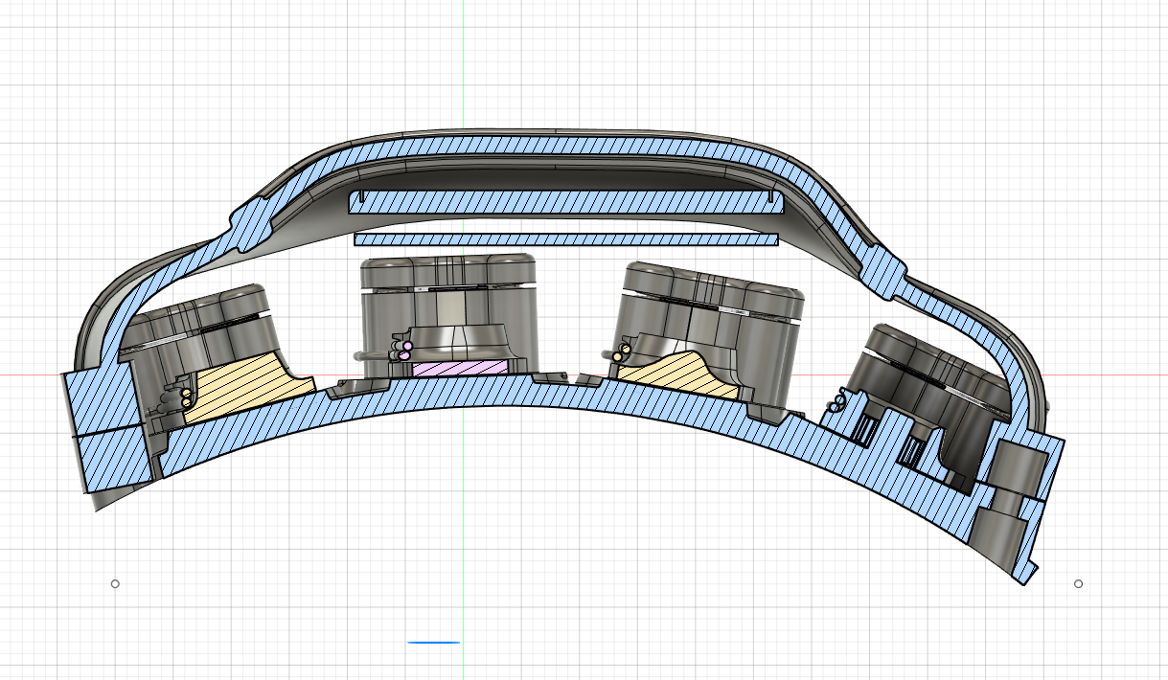Click the thick flat blue plate under the shell
The image size is (1168, 680).
pos(565,201)
